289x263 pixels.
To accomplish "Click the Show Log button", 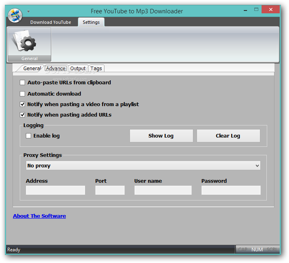I will coord(161,136).
